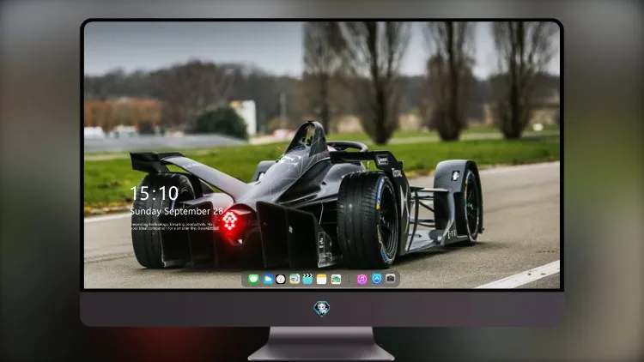Click the dock separator before Music icon
The image size is (644, 362).
coord(349,280)
